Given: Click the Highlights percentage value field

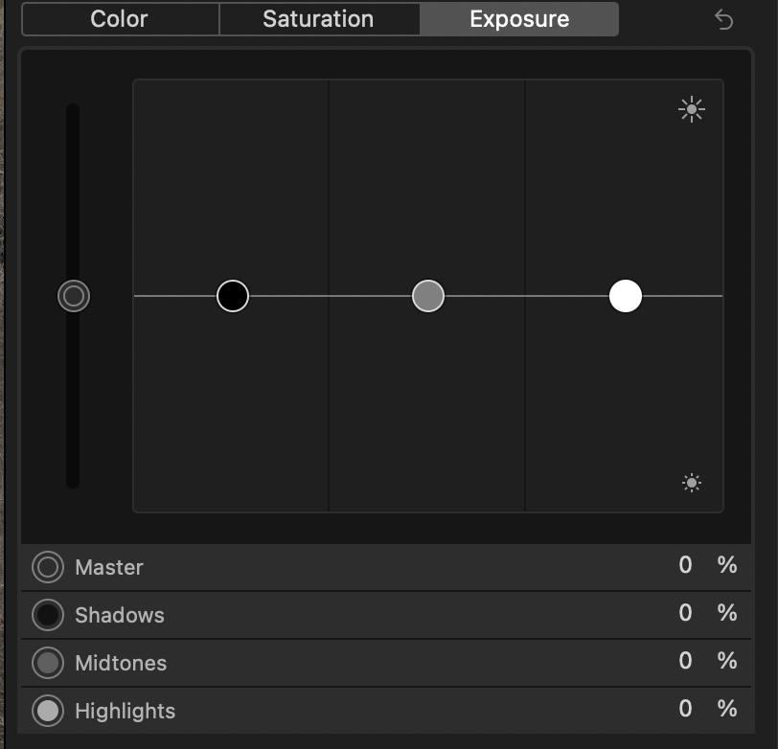Looking at the screenshot, I should click(685, 710).
